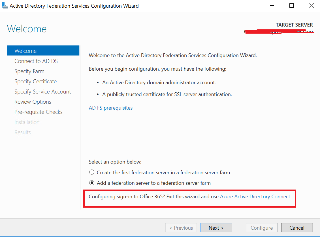Click the Next button
The height and width of the screenshot is (237, 320).
point(216,228)
